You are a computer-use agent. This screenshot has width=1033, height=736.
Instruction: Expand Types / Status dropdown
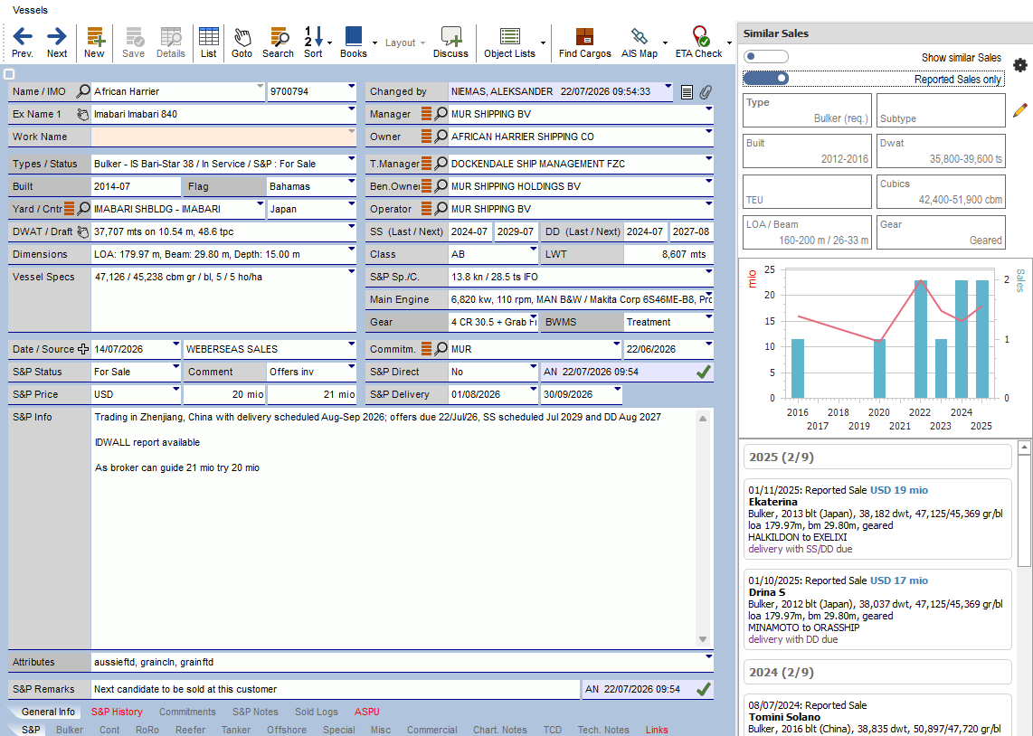pyautogui.click(x=351, y=159)
